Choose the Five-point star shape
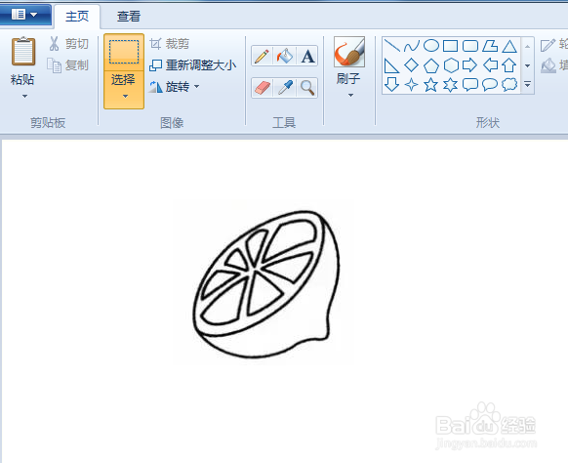Viewport: 568px width, 463px height. [x=431, y=84]
